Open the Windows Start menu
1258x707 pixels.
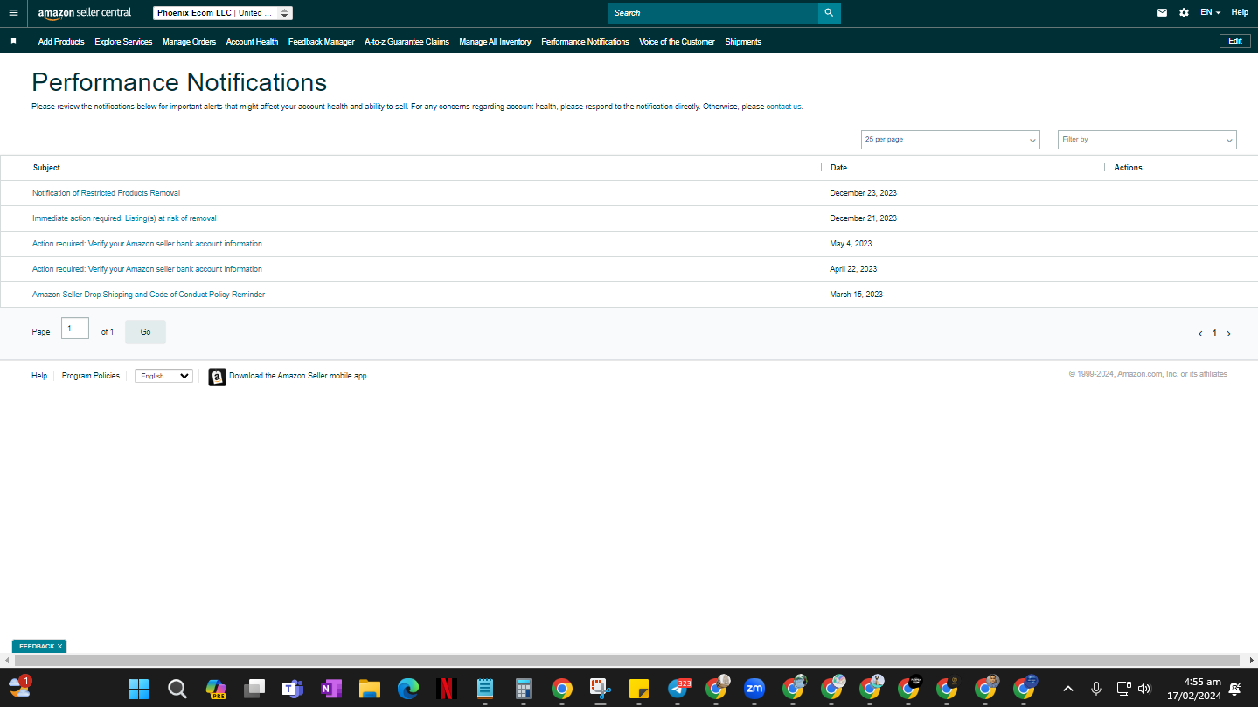coord(139,689)
